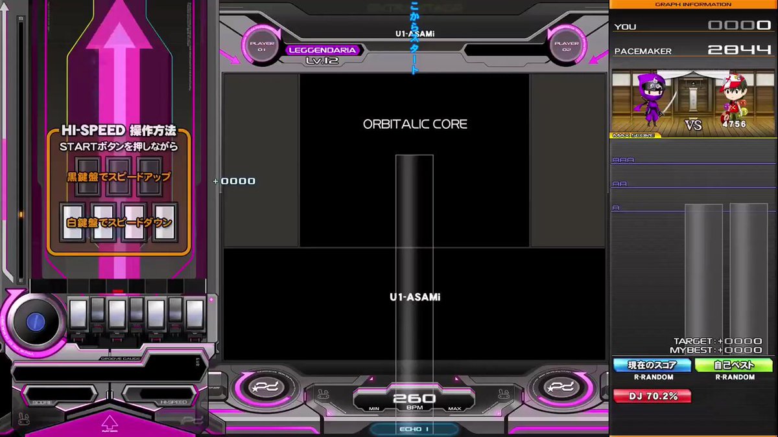778x437 pixels.
Task: Click the Lv.12 level text
Action: [322, 61]
